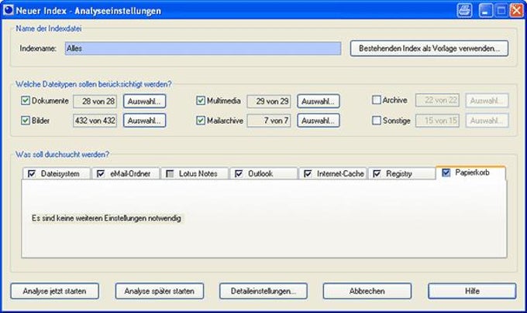Enable the Archive checkbox
The height and width of the screenshot is (313, 527).
click(x=377, y=100)
